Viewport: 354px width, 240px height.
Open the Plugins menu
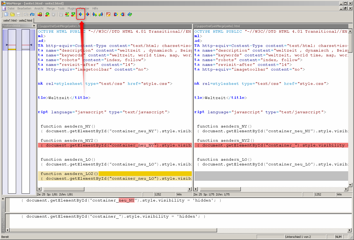72,8
